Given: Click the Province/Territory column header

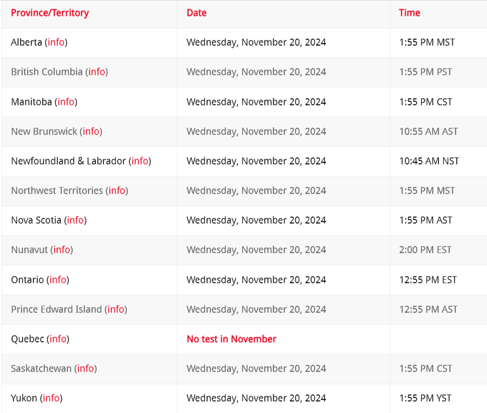Looking at the screenshot, I should pyautogui.click(x=50, y=13).
